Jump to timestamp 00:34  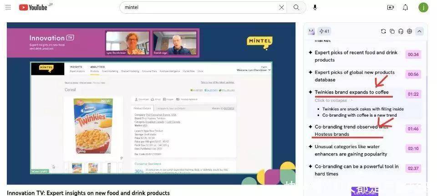click(413, 54)
